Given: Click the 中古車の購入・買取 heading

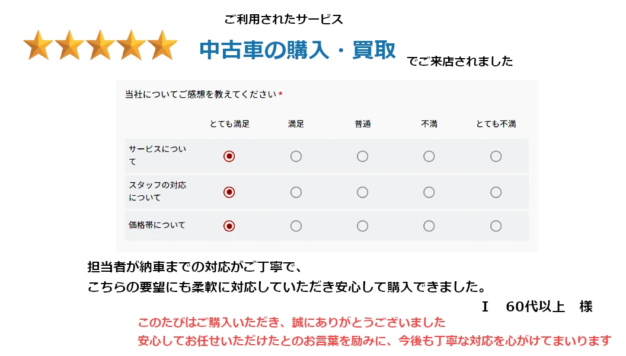Looking at the screenshot, I should click(298, 50).
